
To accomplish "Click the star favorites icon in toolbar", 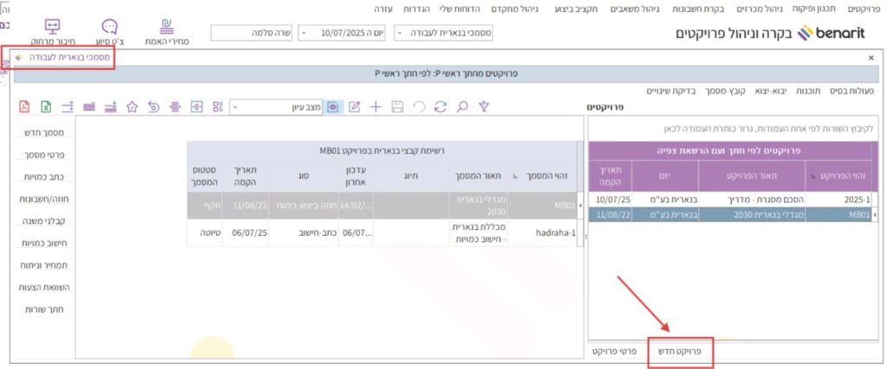I will pyautogui.click(x=132, y=107).
